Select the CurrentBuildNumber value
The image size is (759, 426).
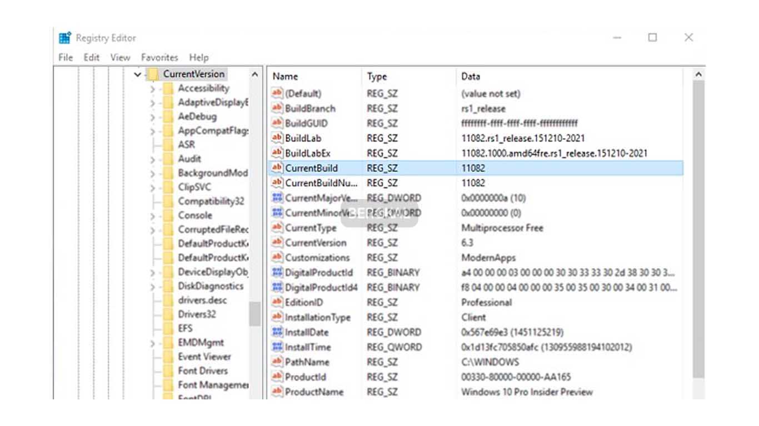321,182
